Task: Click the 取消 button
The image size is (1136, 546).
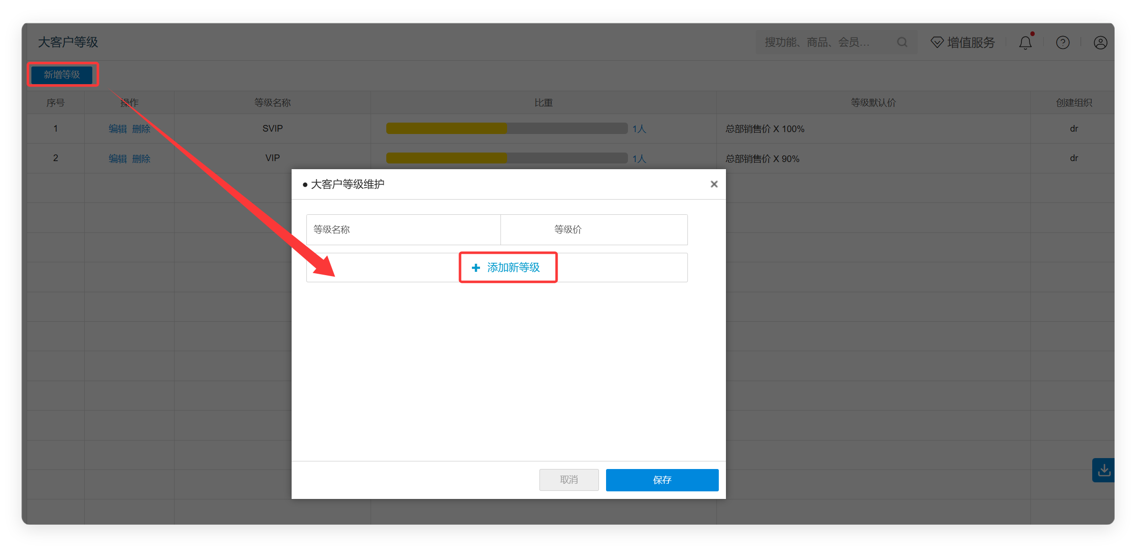Action: click(x=569, y=480)
